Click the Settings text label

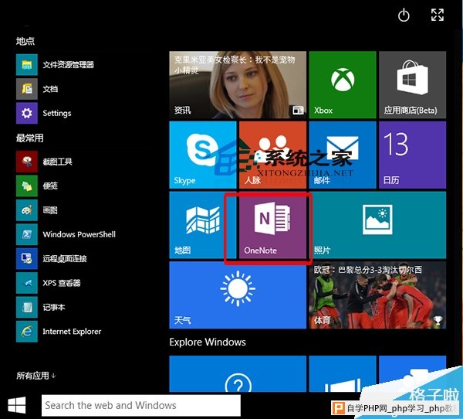57,114
